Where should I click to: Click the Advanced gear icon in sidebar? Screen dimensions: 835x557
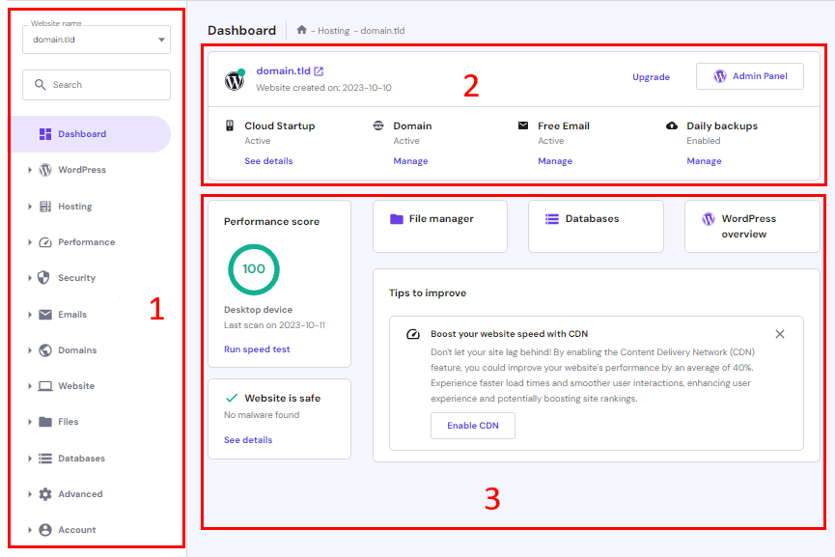coord(44,494)
